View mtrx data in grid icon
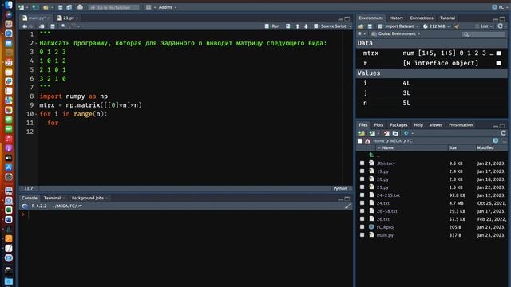The width and height of the screenshot is (511, 287). point(498,53)
